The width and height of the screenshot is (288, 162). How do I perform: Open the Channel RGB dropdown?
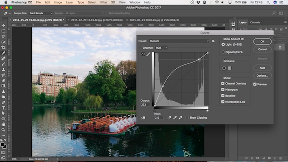point(161,48)
